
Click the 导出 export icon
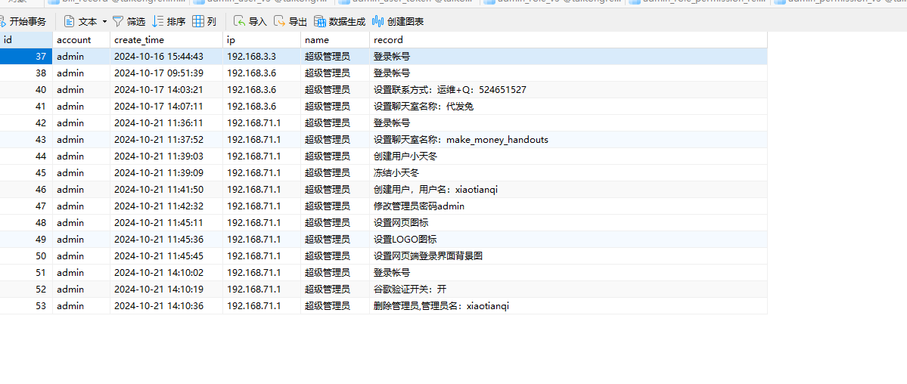click(x=279, y=22)
